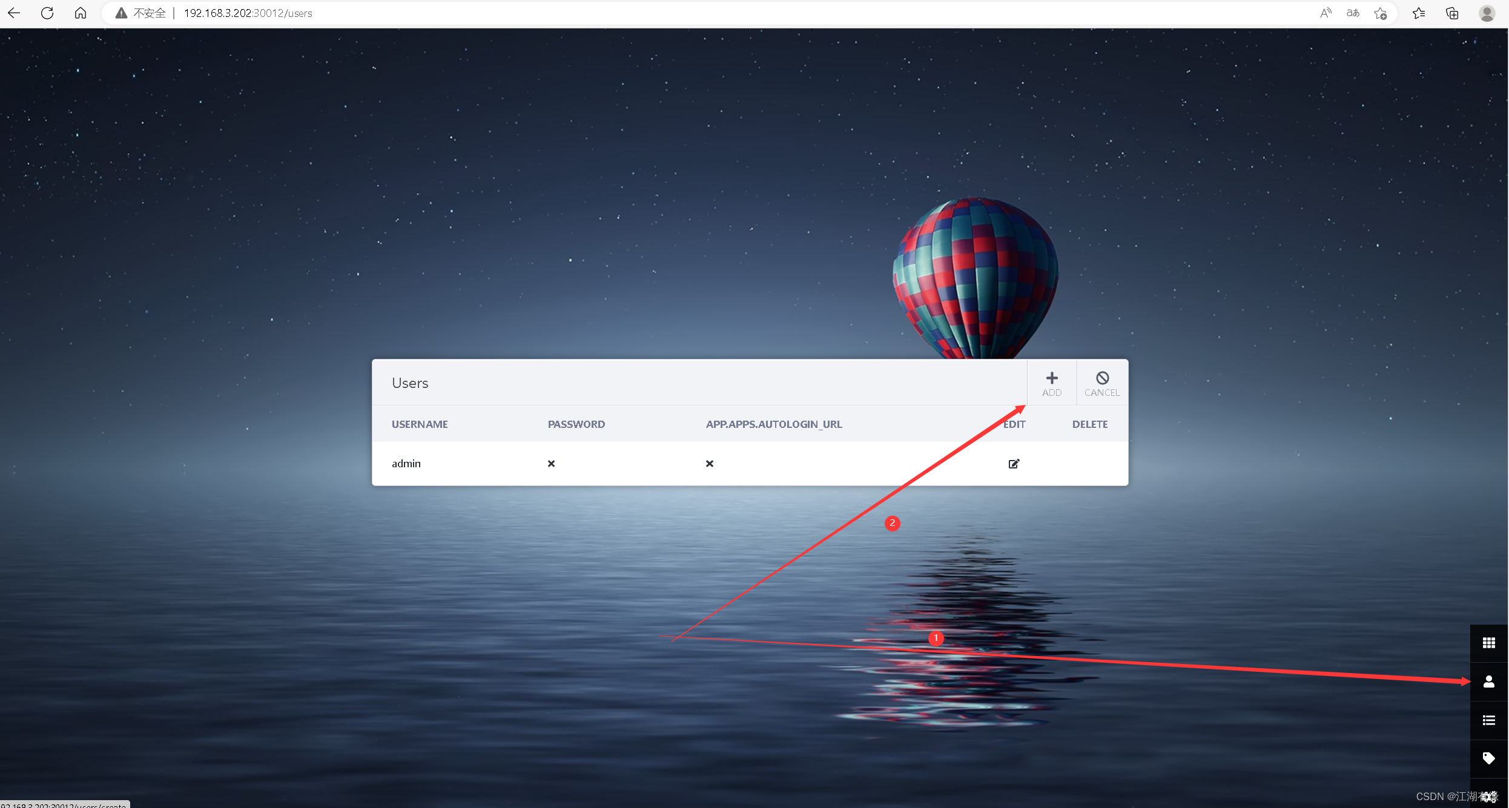Click the ADD button to create user
1509x808 pixels.
[x=1051, y=382]
